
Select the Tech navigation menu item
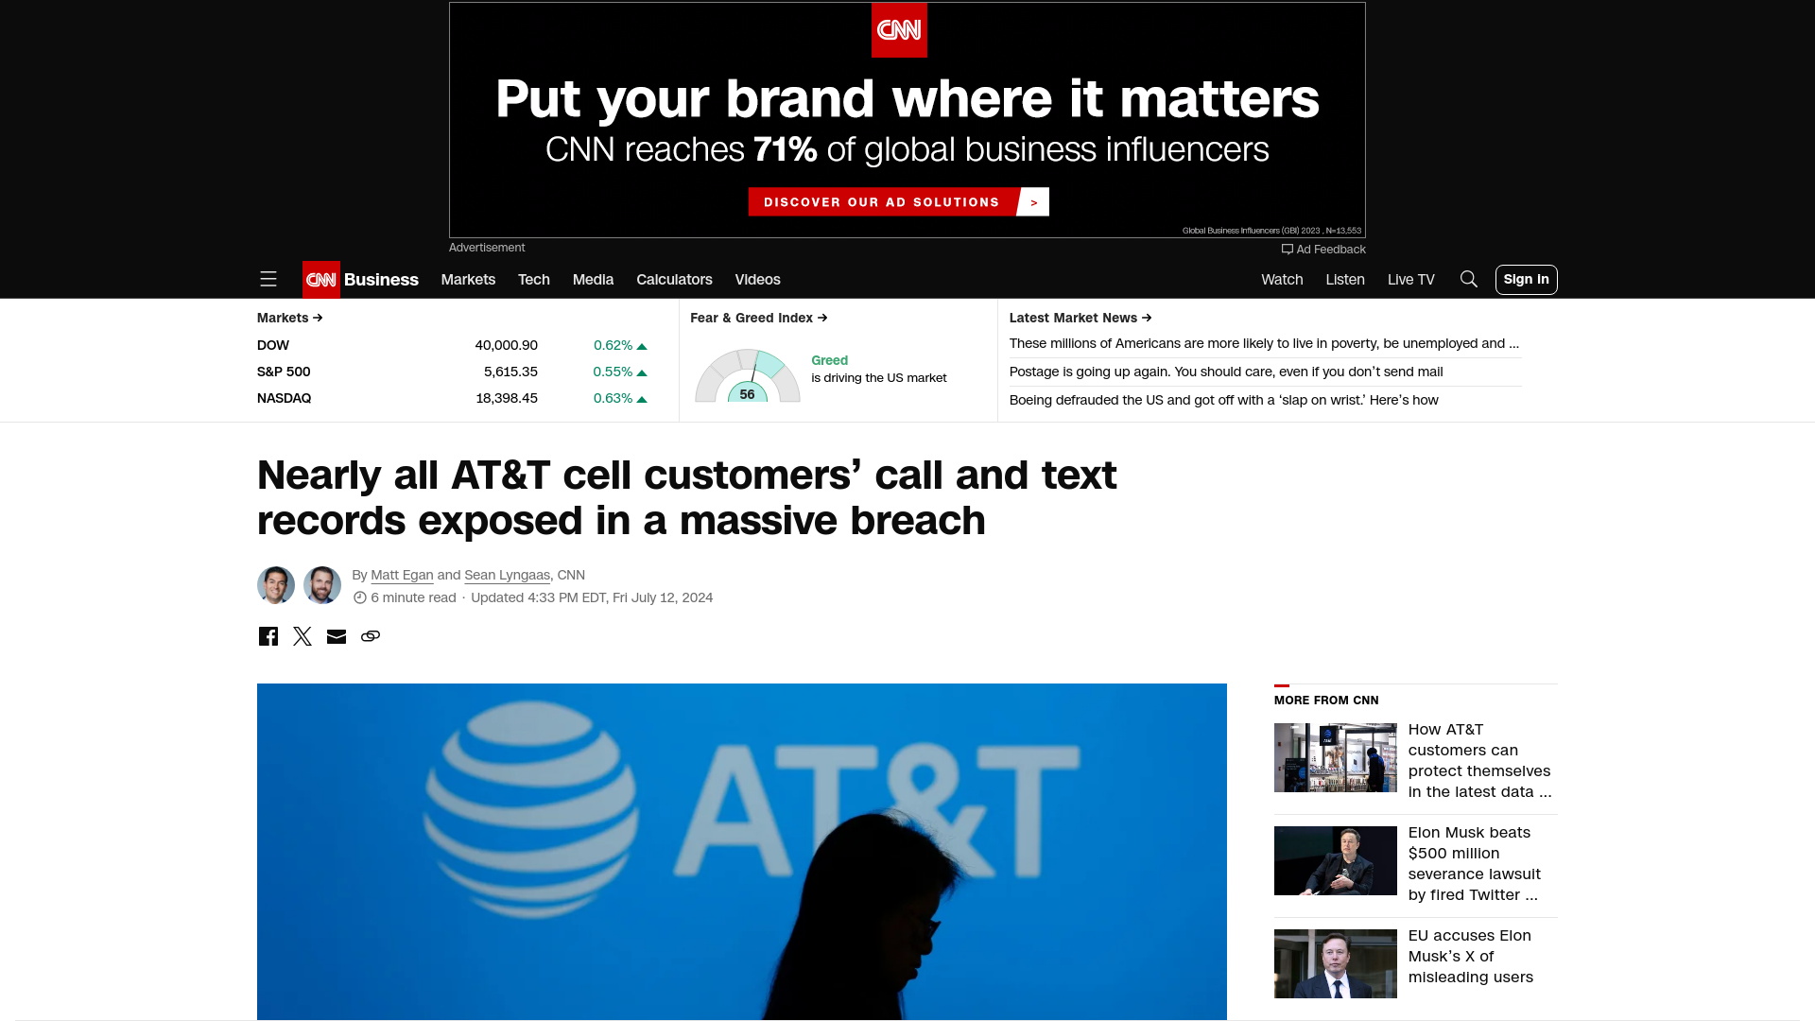[x=533, y=279]
